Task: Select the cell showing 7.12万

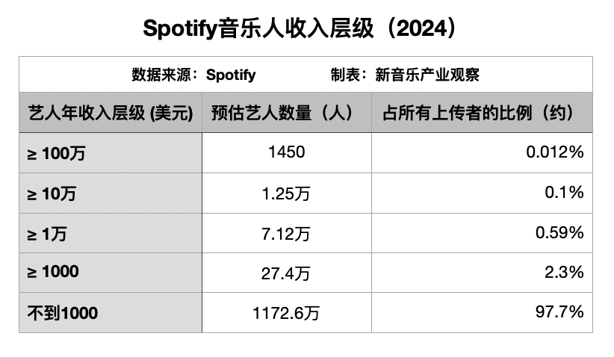Action: [286, 233]
